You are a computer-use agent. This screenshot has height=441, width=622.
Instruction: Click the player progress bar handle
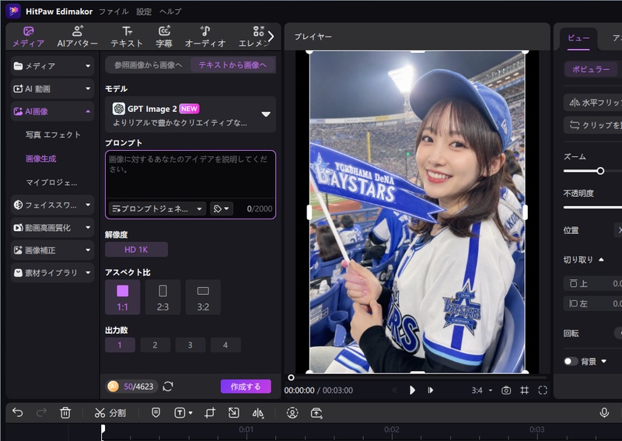coord(291,377)
